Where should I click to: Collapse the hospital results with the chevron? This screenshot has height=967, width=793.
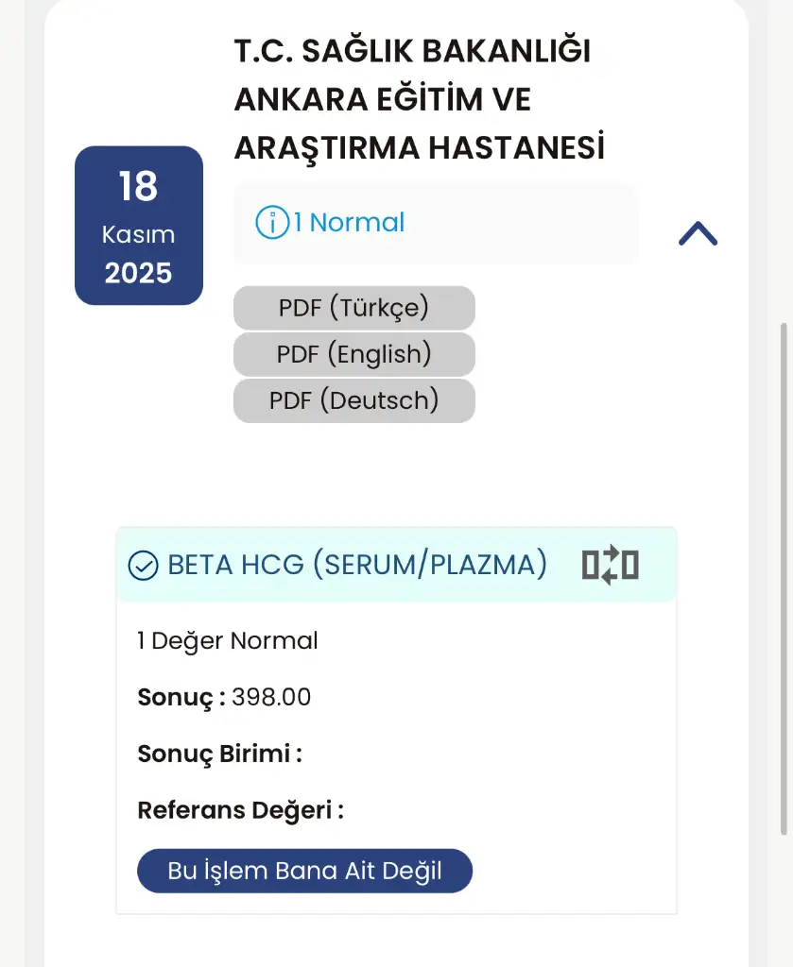(698, 233)
